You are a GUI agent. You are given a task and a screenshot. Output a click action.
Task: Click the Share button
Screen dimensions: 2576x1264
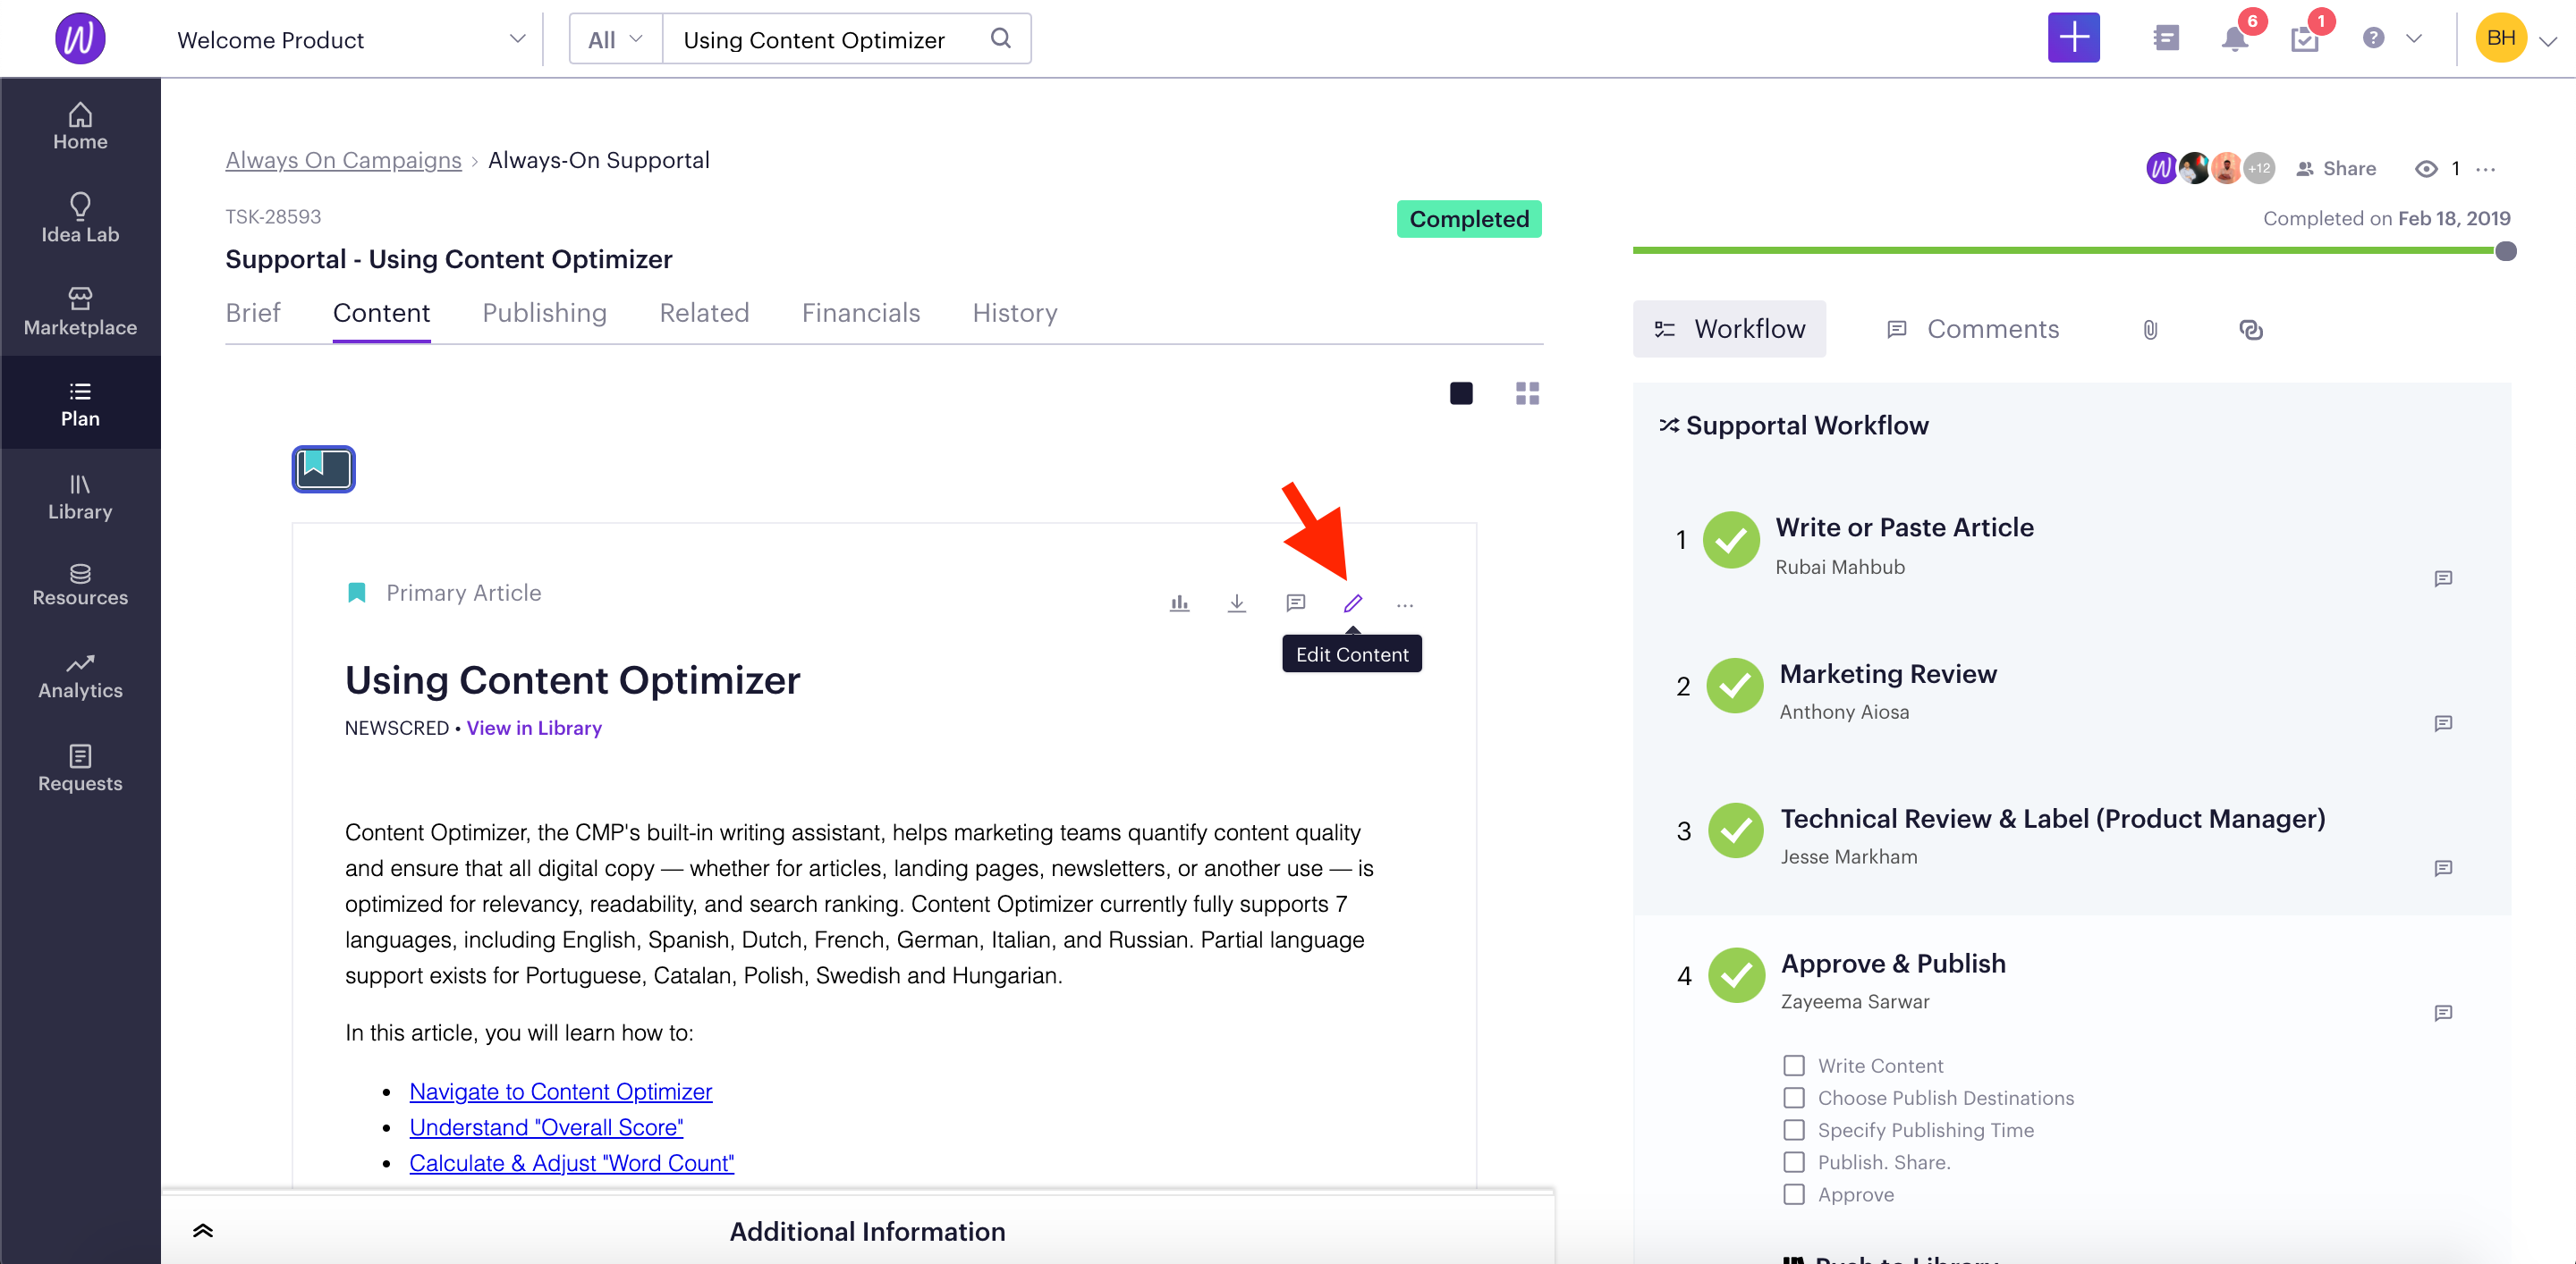click(x=2335, y=169)
